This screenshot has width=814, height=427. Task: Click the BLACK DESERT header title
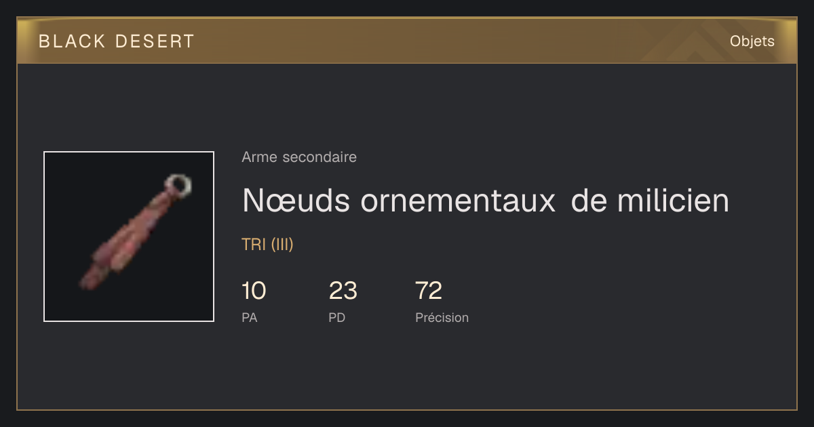(x=116, y=41)
